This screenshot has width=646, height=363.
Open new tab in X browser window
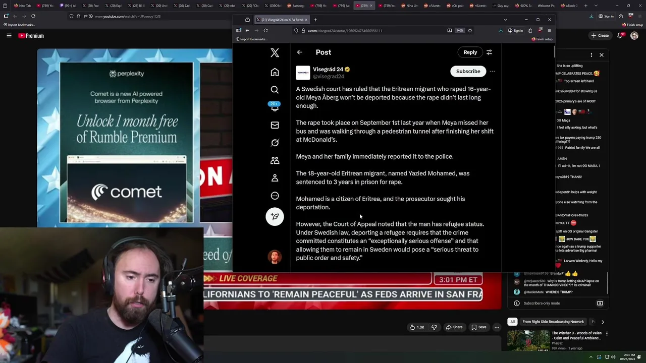point(315,20)
